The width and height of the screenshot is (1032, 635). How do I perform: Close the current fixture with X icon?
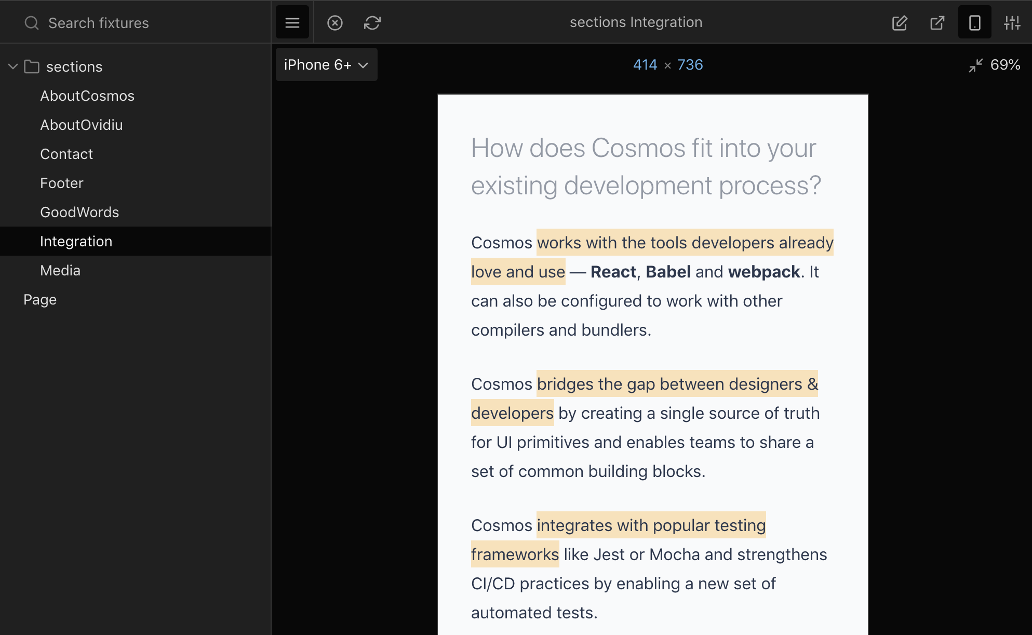(335, 23)
